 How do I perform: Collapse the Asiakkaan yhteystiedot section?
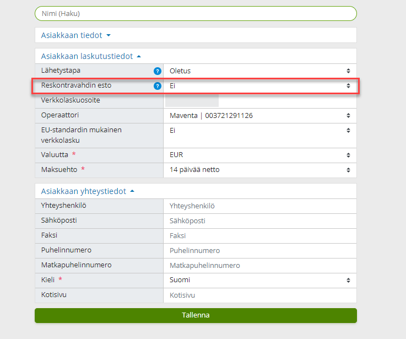pos(88,191)
